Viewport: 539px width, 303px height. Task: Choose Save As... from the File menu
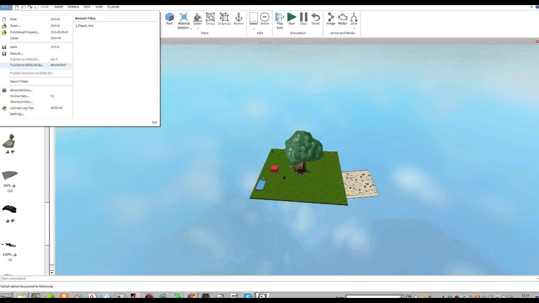tap(36, 53)
